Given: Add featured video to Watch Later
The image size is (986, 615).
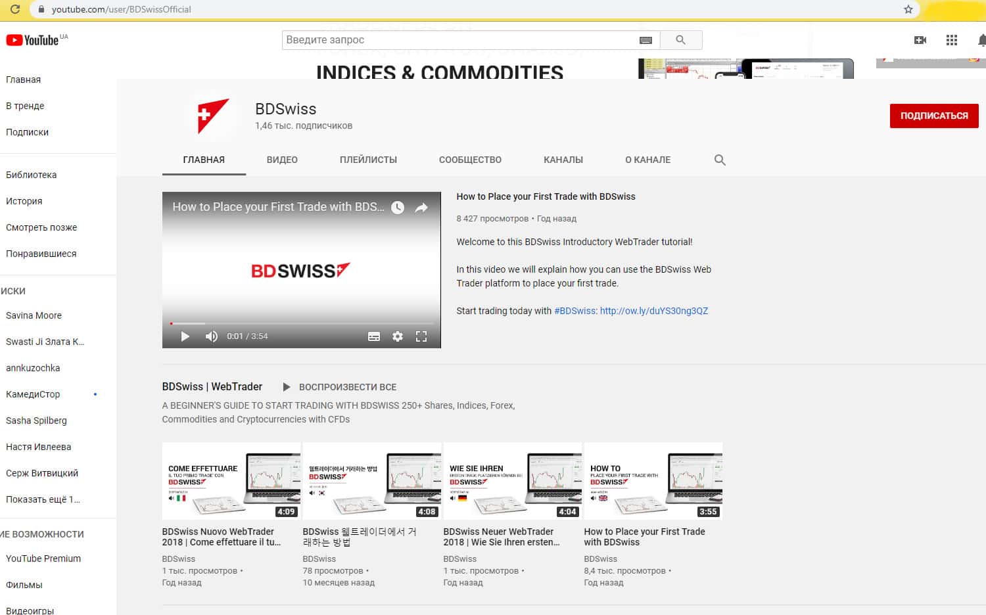Looking at the screenshot, I should (x=398, y=208).
